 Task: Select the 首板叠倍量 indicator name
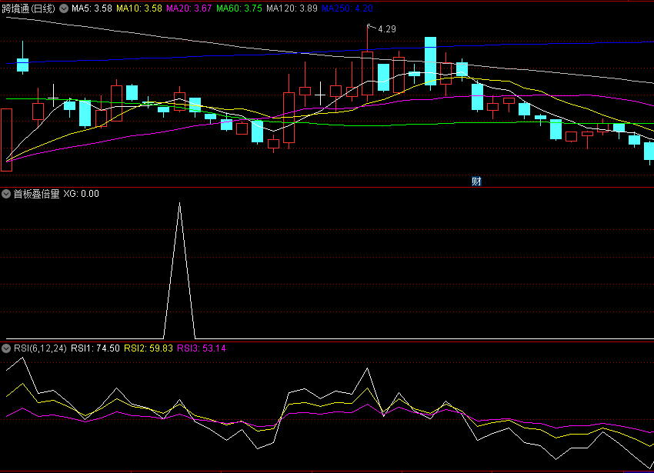(x=37, y=194)
